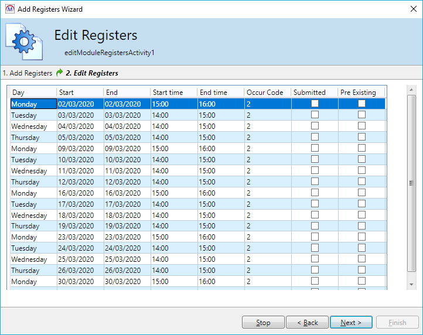Click End time header column
This screenshot has width=423, height=335.
click(x=220, y=93)
